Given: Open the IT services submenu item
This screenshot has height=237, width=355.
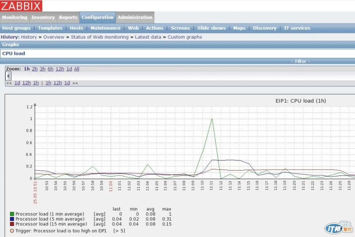Looking at the screenshot, I should [x=297, y=28].
